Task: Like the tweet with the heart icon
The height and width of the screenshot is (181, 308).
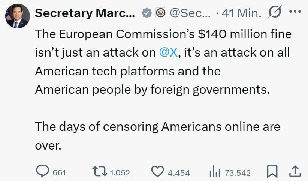Action: click(x=158, y=172)
